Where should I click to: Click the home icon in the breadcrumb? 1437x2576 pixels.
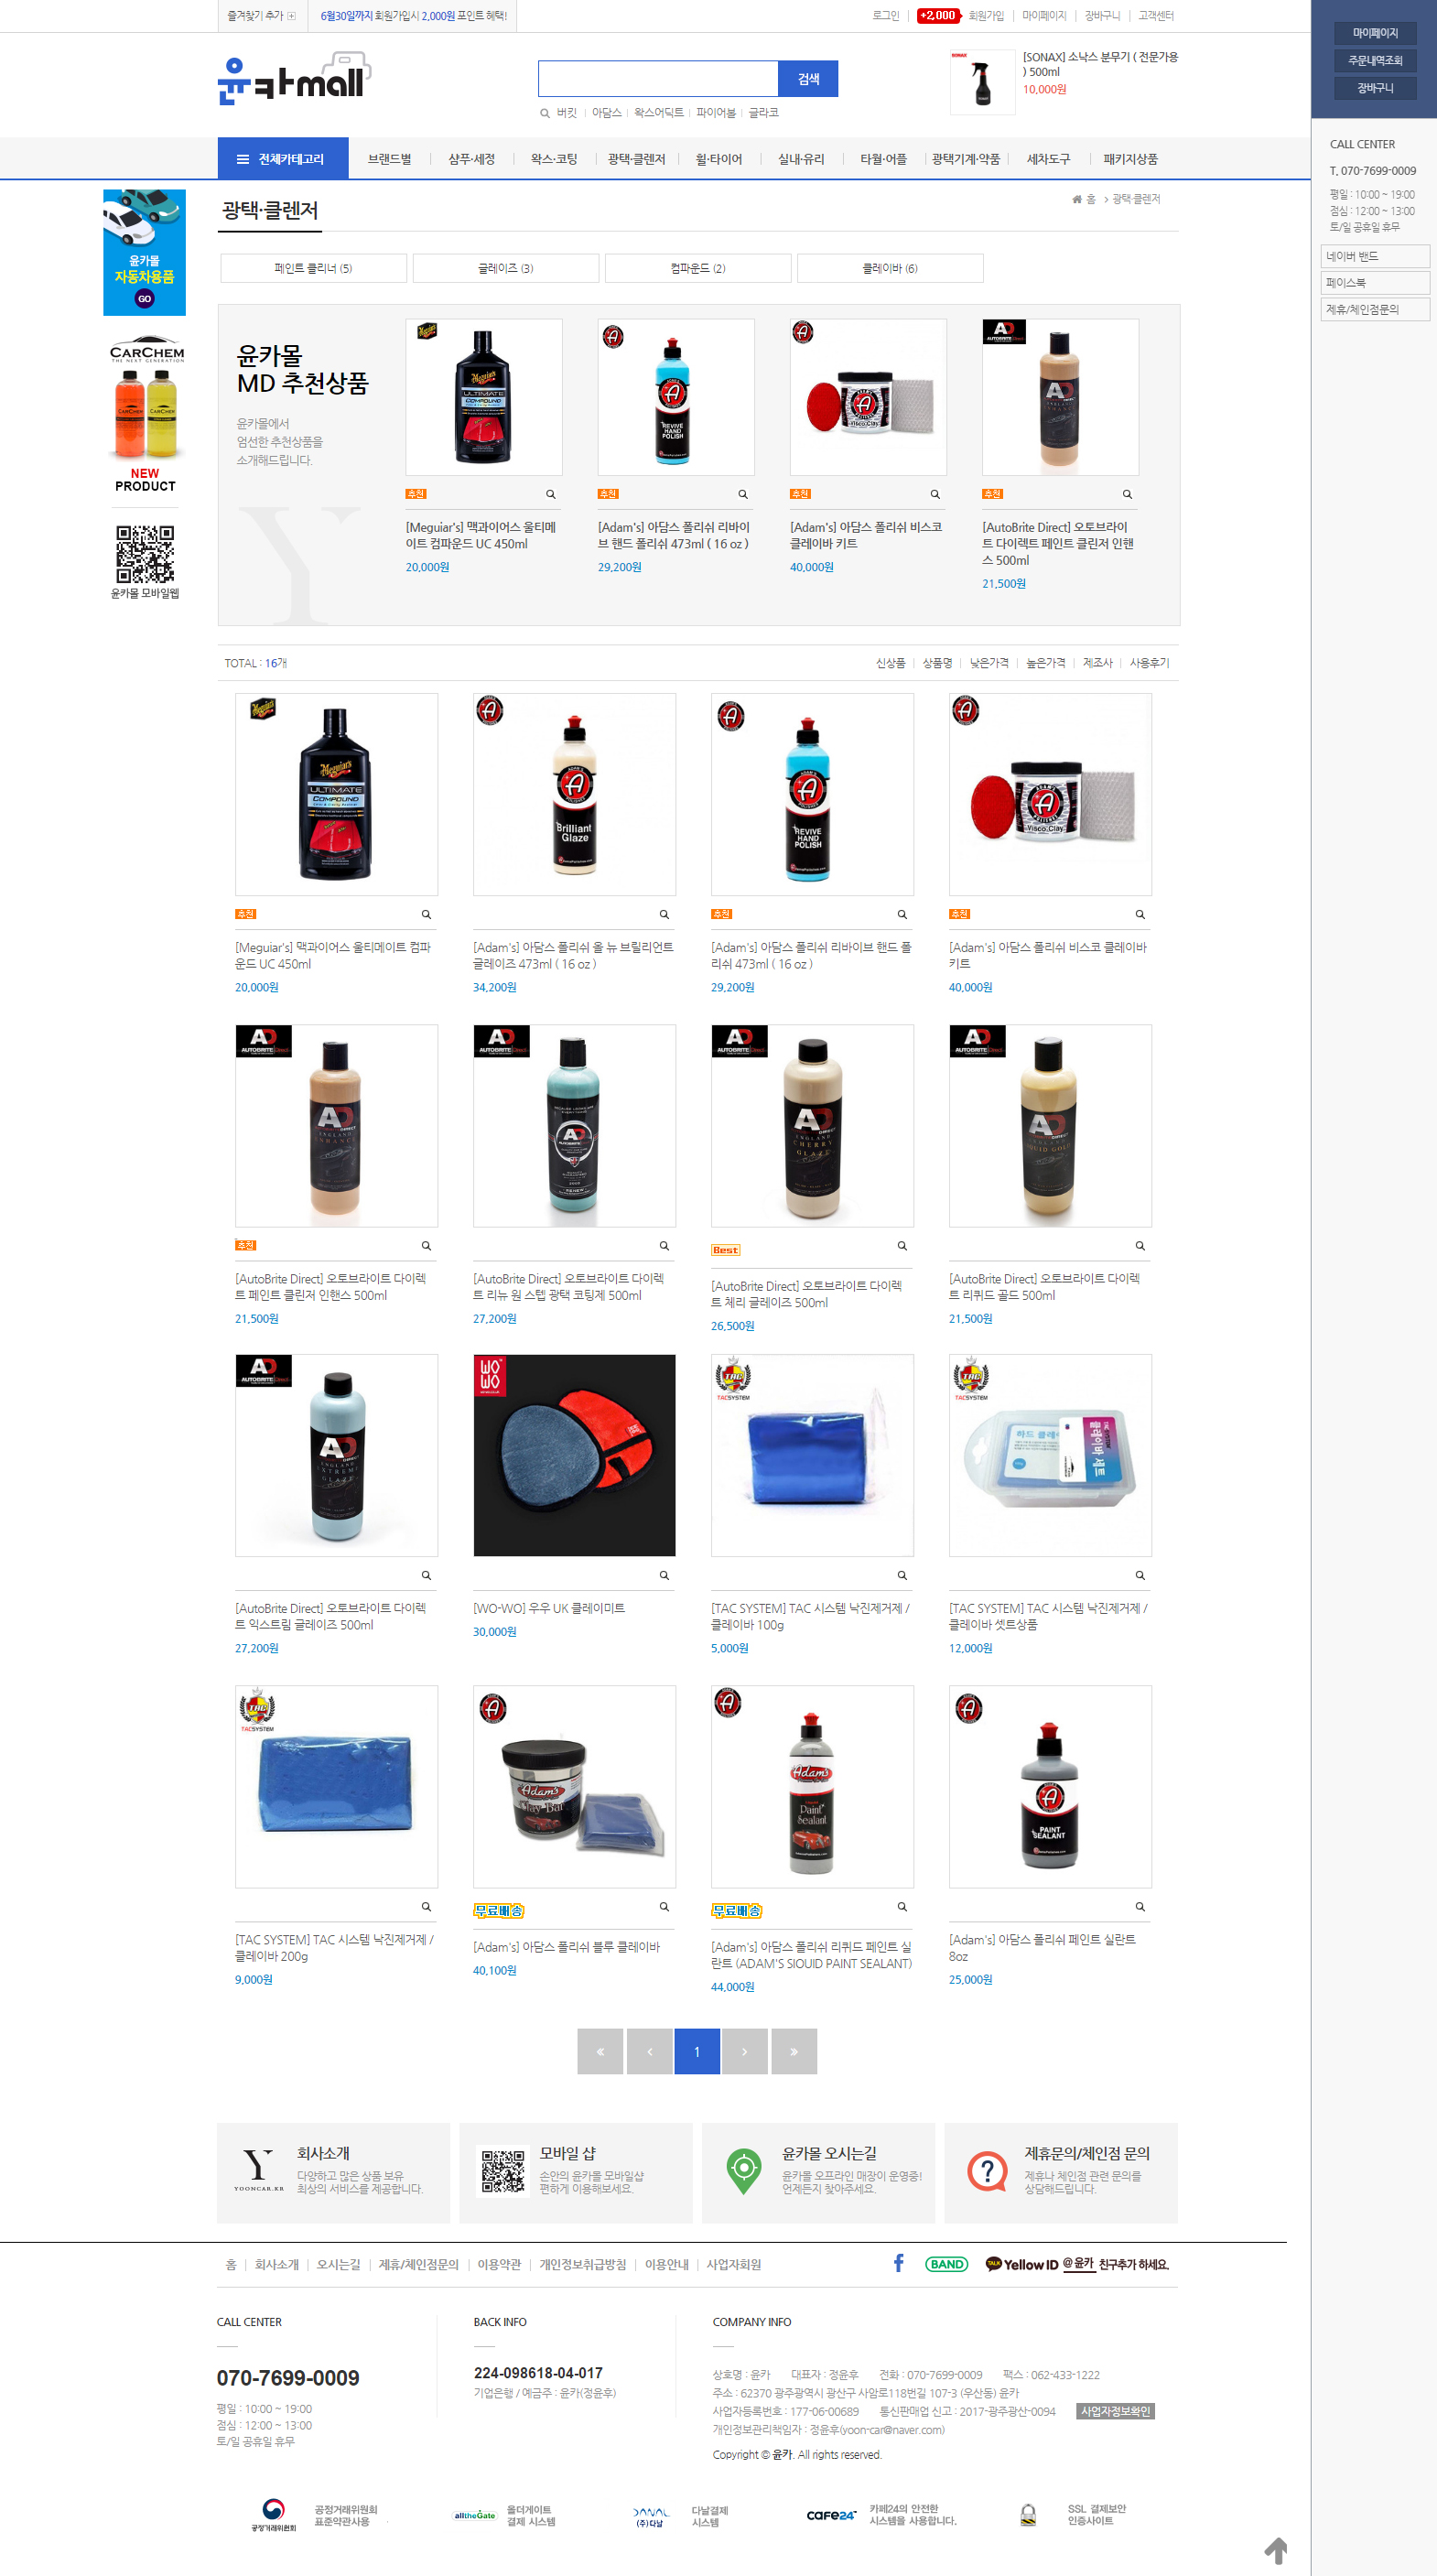pos(1077,199)
